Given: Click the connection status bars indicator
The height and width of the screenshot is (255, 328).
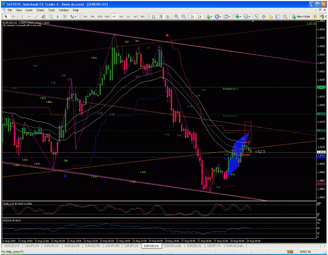Looking at the screenshot, I should pyautogui.click(x=290, y=251).
